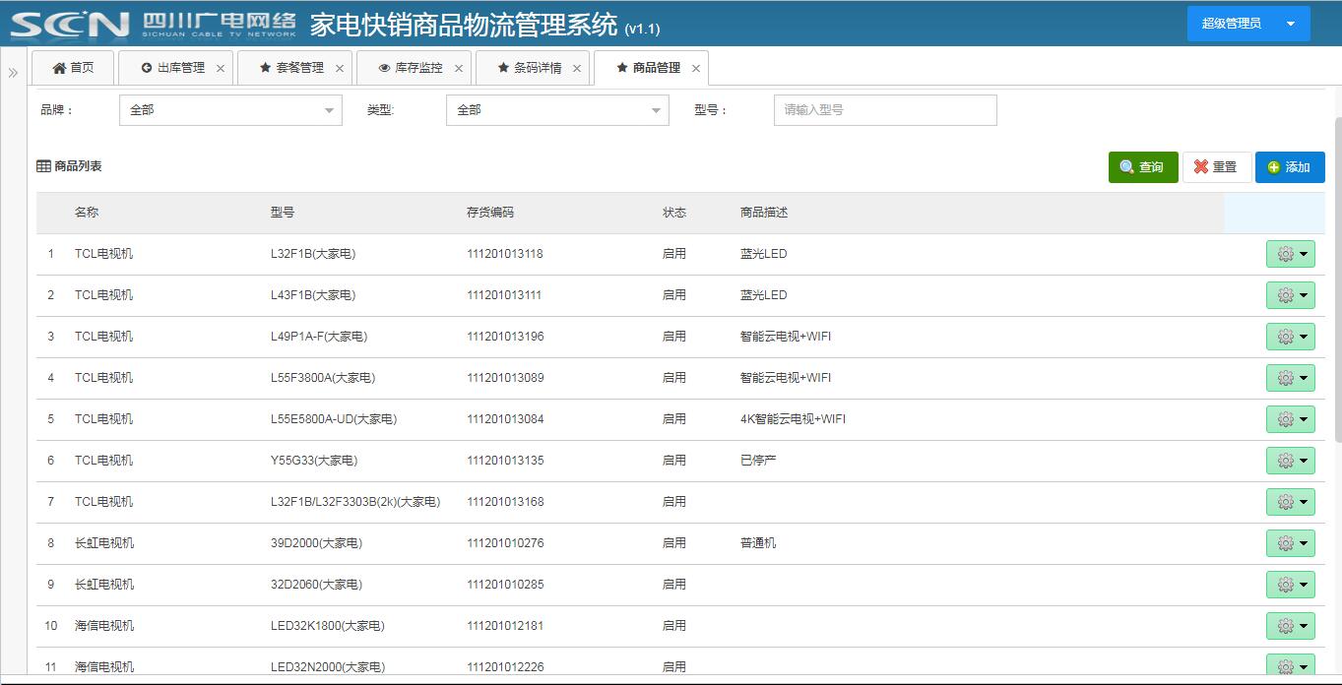Close the 库存监控 tab
Screen dimensions: 1342x685
[459, 69]
